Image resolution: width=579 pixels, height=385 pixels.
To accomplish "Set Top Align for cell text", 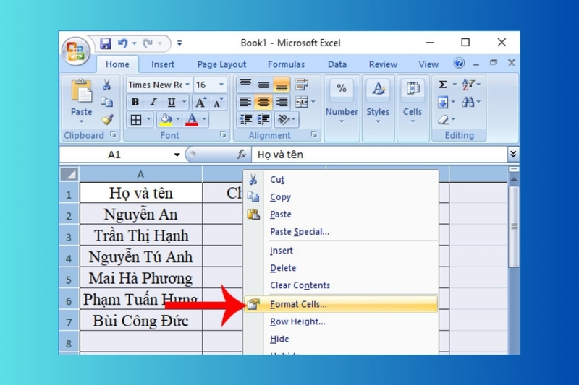I will pyautogui.click(x=245, y=85).
